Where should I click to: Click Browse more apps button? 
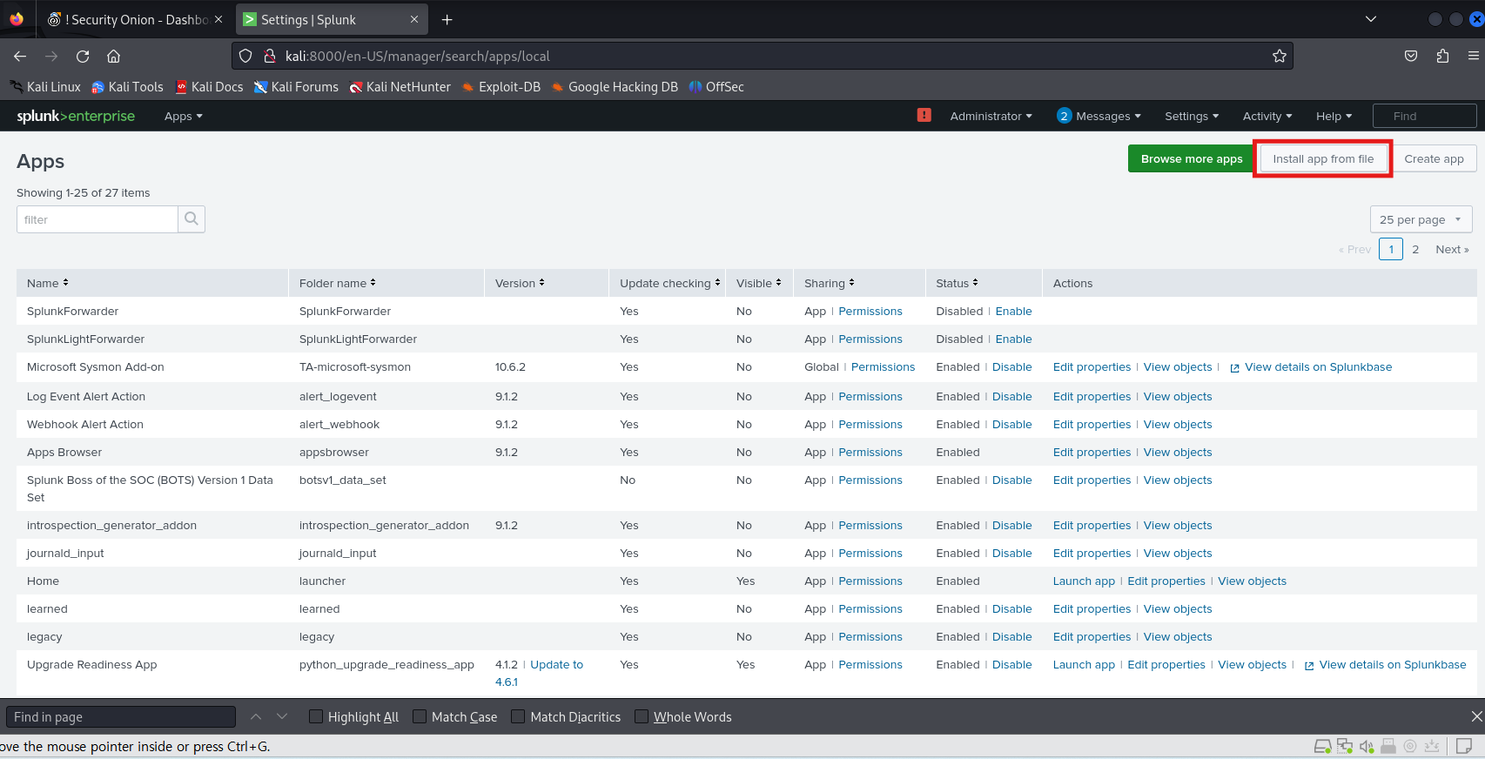tap(1192, 158)
